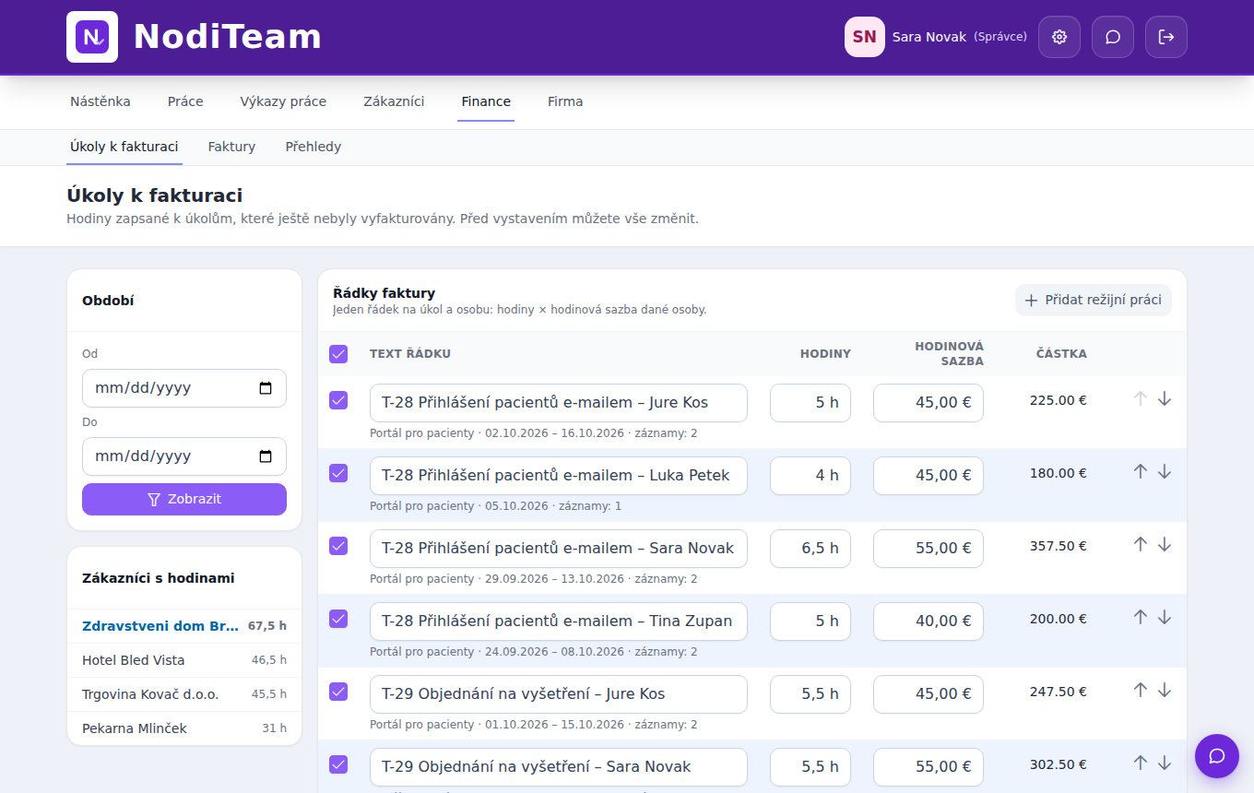Switch to the Přehledy tab
This screenshot has height=793, width=1254.
coord(313,147)
